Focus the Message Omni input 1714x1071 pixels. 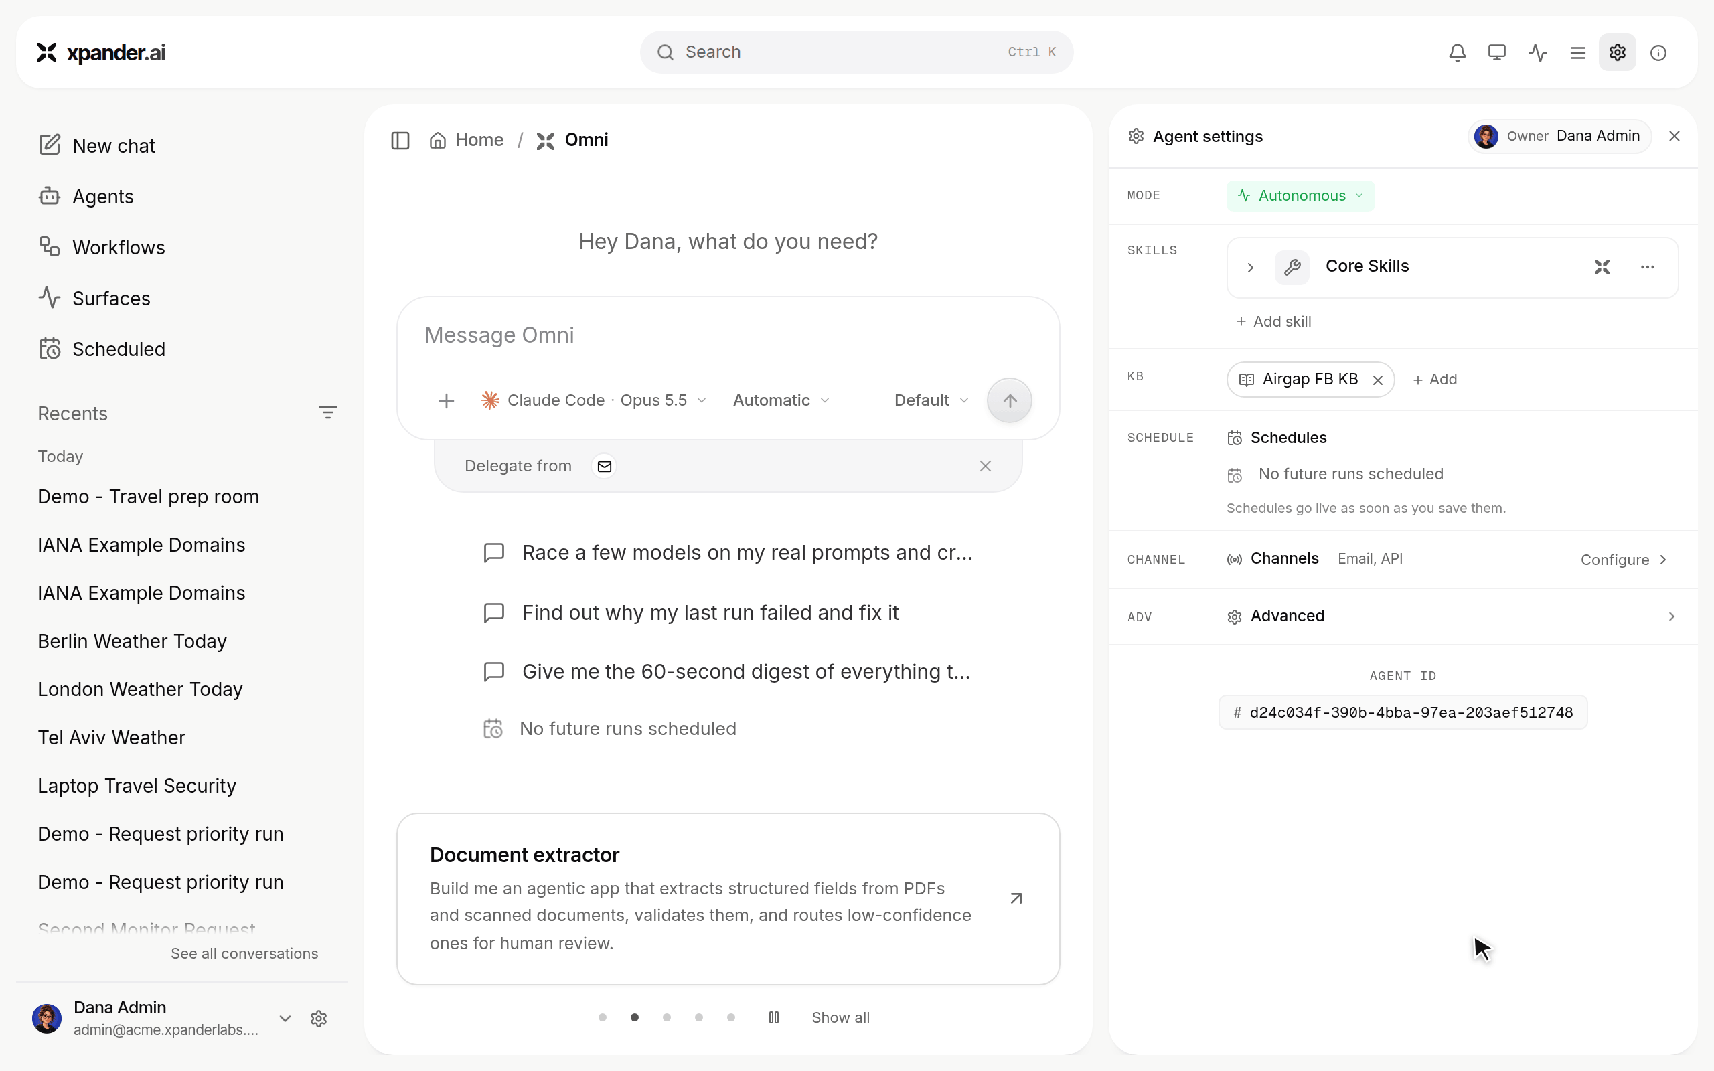coord(728,336)
